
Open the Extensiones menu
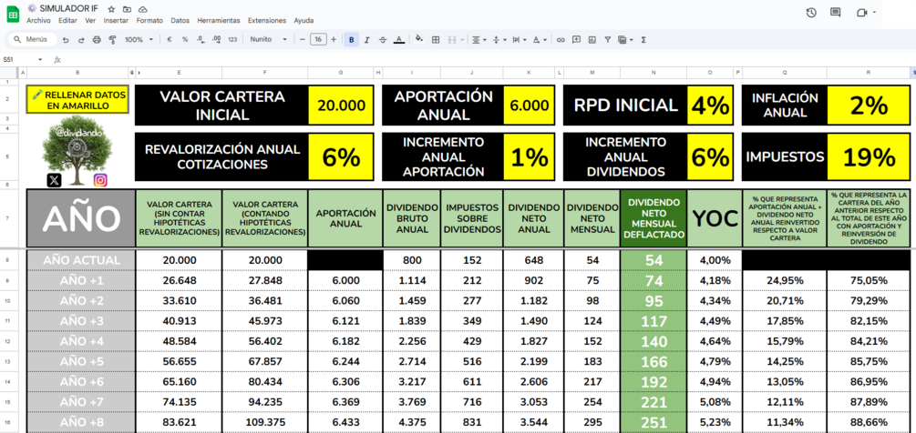point(267,20)
